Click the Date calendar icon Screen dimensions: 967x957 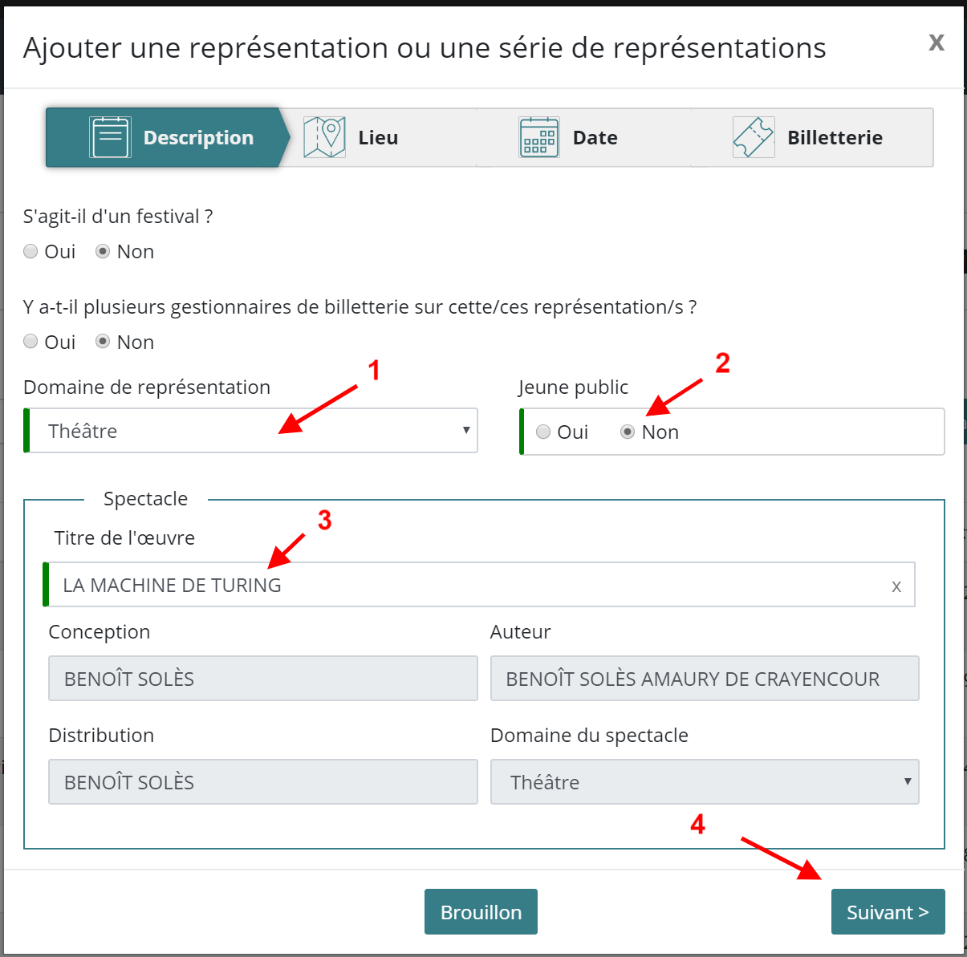[538, 137]
